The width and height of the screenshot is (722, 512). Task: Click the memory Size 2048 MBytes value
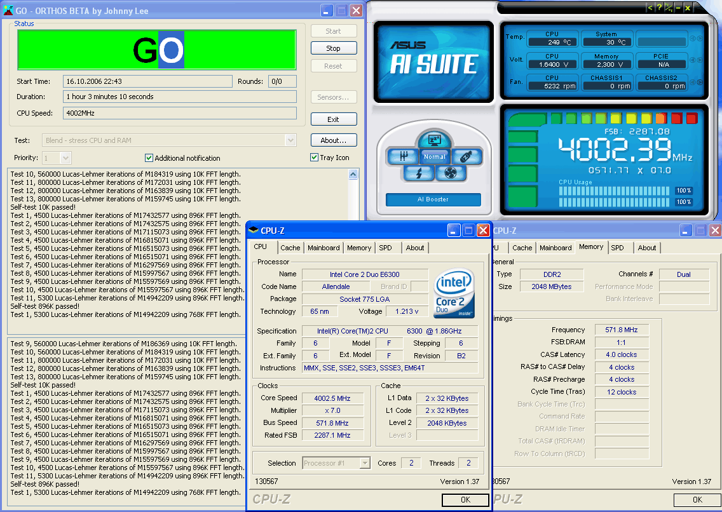click(552, 286)
